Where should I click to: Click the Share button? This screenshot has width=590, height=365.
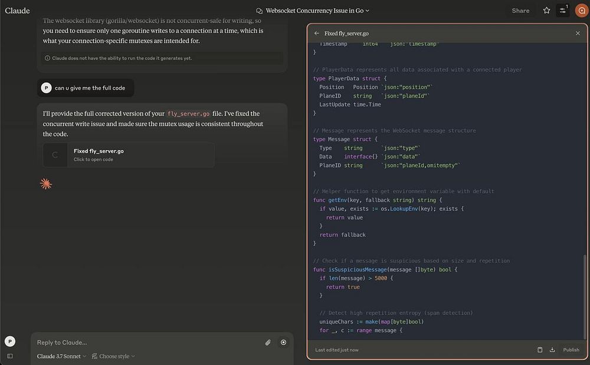coord(520,11)
